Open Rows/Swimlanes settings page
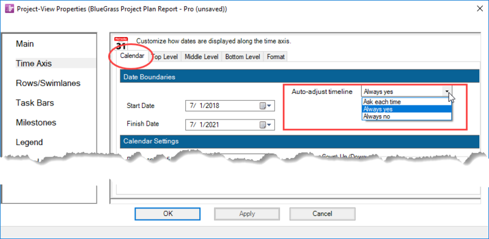The width and height of the screenshot is (489, 239). click(48, 83)
